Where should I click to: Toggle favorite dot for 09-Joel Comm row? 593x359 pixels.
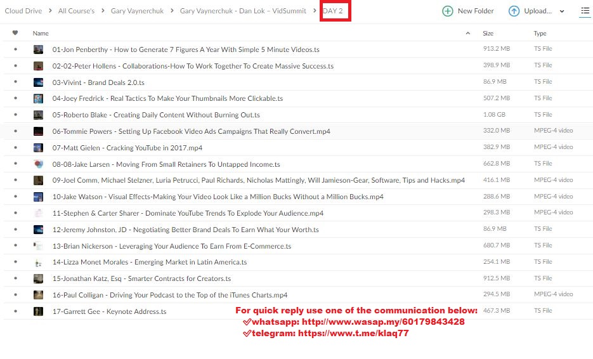tap(15, 180)
